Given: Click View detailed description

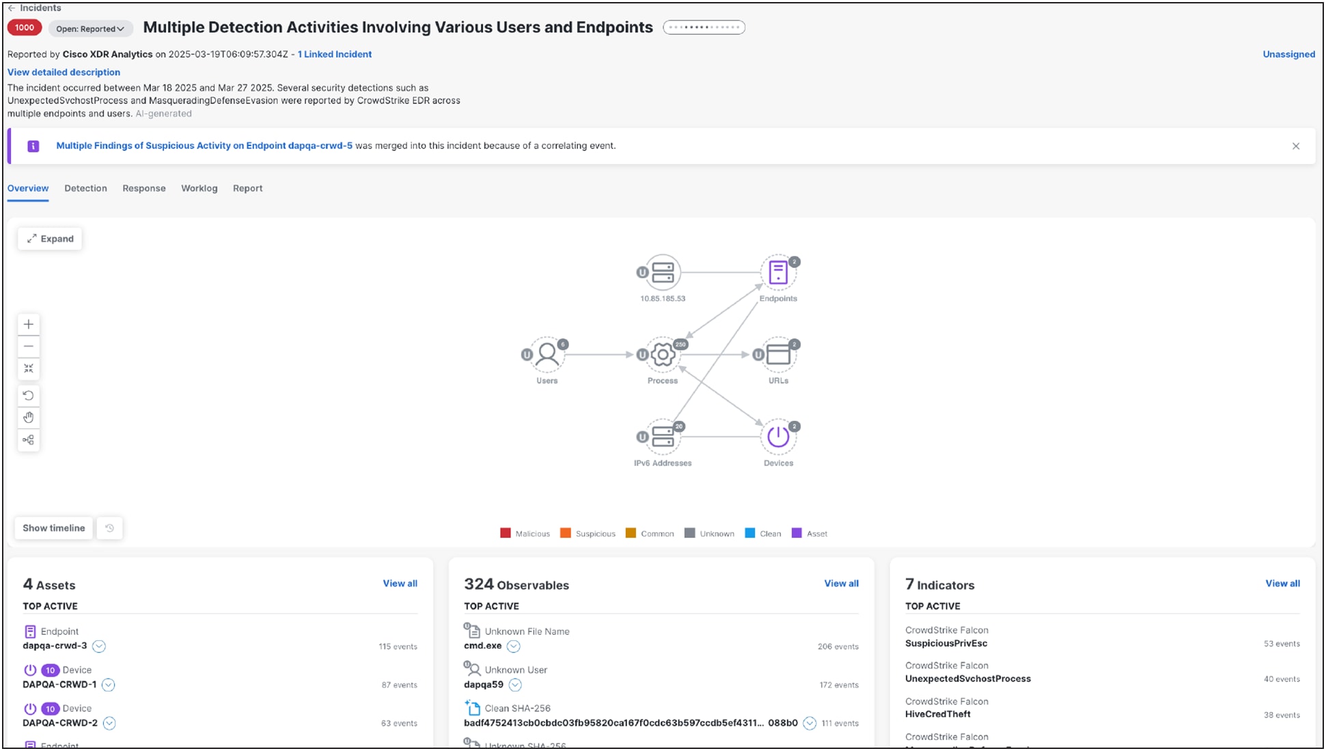Looking at the screenshot, I should point(64,72).
